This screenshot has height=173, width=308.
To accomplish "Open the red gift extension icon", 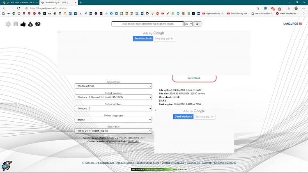I will pos(273,9).
